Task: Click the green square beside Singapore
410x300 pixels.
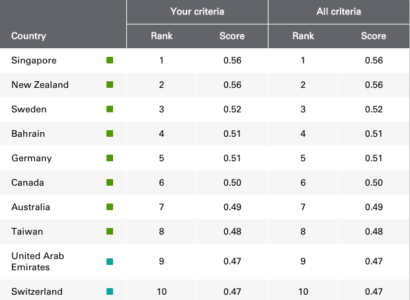Action: pos(110,61)
